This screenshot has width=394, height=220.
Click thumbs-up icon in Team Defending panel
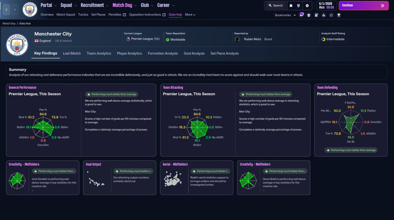point(328,150)
